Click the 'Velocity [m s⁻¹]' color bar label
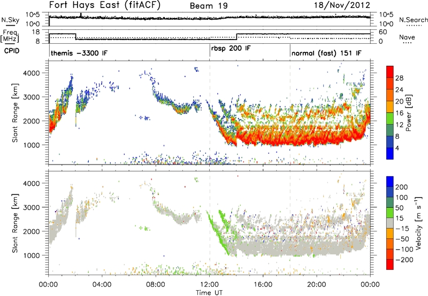 pyautogui.click(x=418, y=223)
